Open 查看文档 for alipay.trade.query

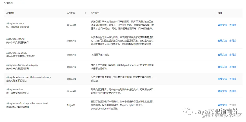pos(222,25)
